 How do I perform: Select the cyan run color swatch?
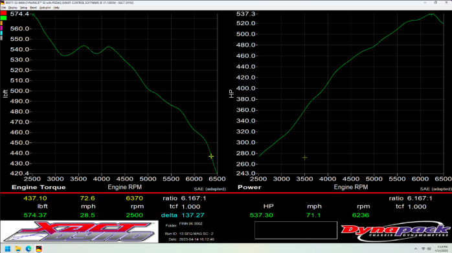1,33
